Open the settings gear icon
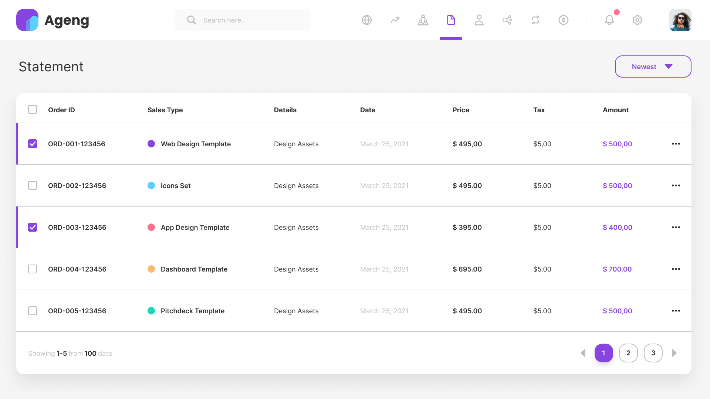This screenshot has width=710, height=399. pyautogui.click(x=637, y=20)
